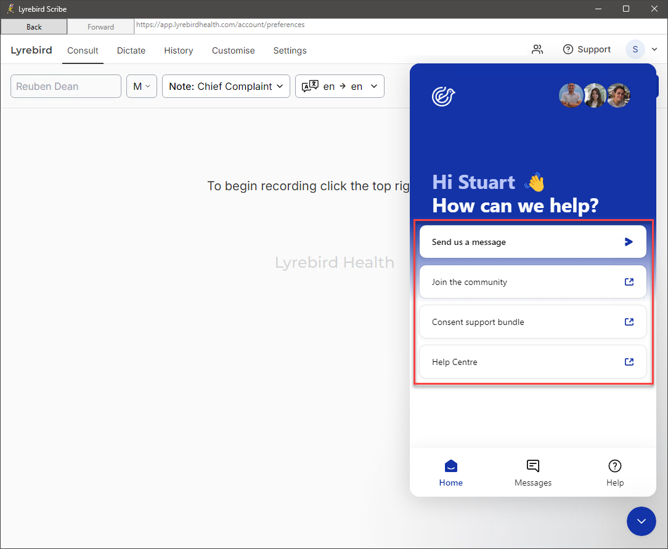Image resolution: width=668 pixels, height=549 pixels.
Task: Open Consent support bundle link
Action: click(532, 322)
